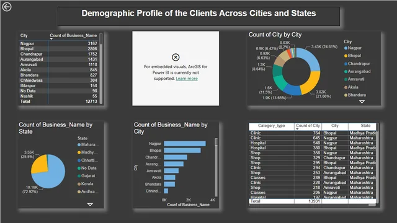Click the Chhind... bar in bar chart
397x223 pixels.
coord(166,191)
